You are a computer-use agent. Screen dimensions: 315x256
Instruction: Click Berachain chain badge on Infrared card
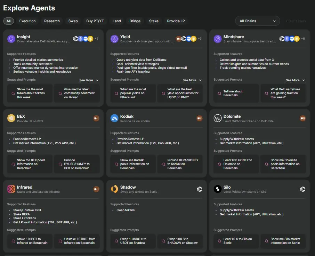(x=96, y=189)
